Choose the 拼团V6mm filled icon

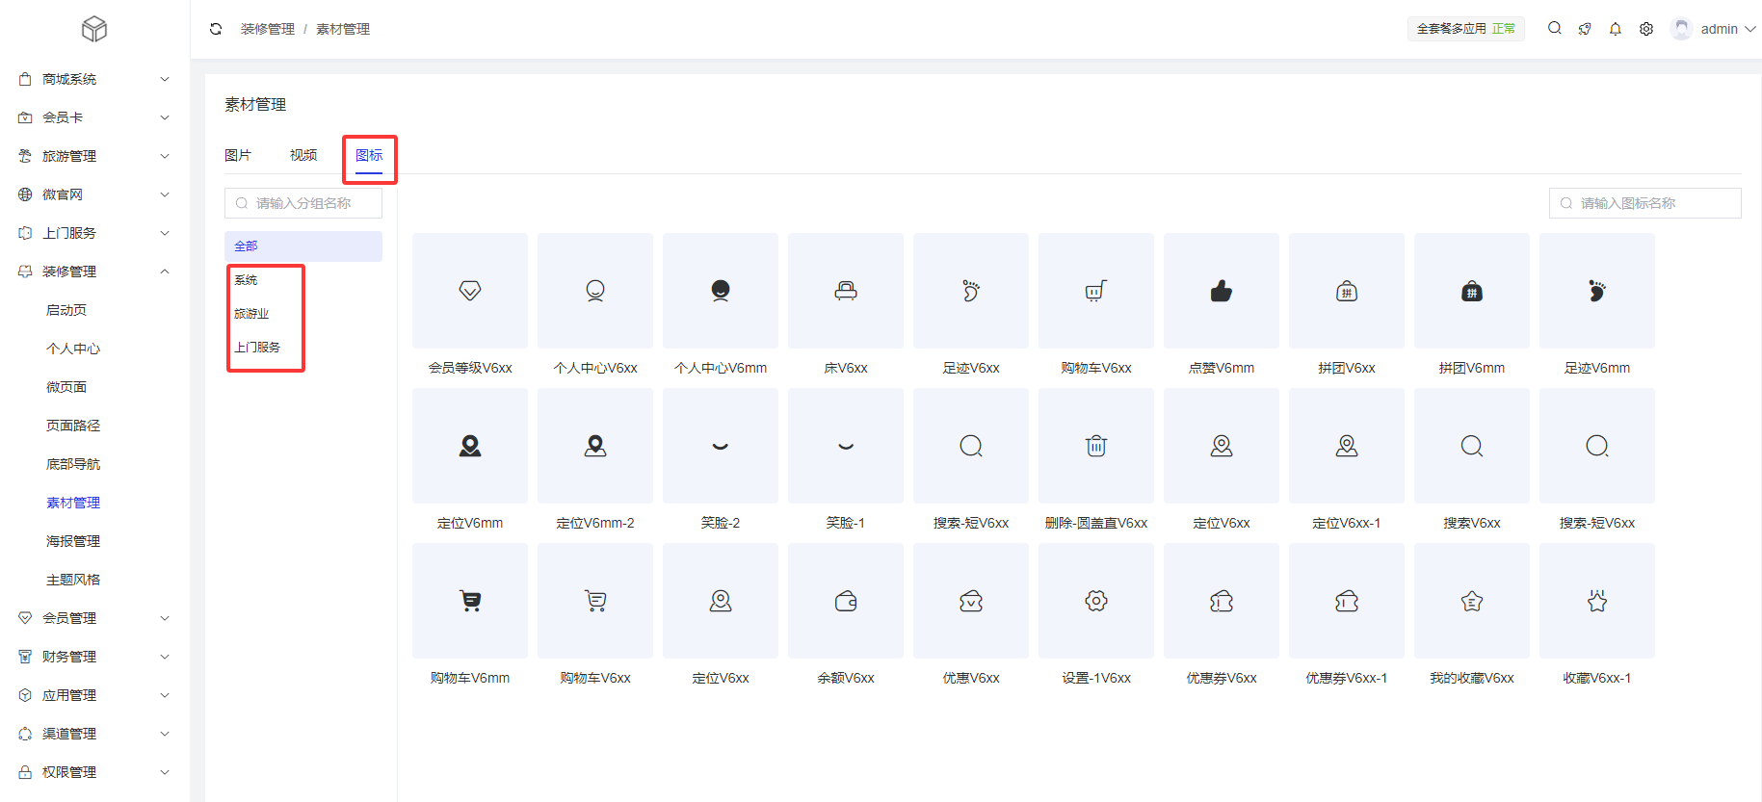pos(1472,291)
